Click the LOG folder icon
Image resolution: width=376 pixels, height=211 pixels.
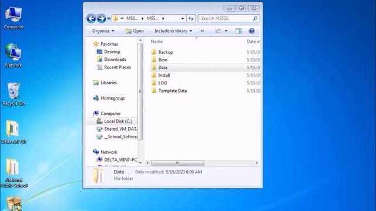tap(154, 83)
